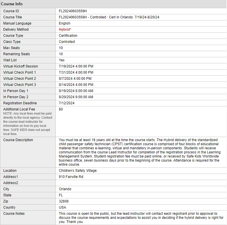Click the Virtual Kickoff Session date 7/19/2024

[x=67, y=66]
